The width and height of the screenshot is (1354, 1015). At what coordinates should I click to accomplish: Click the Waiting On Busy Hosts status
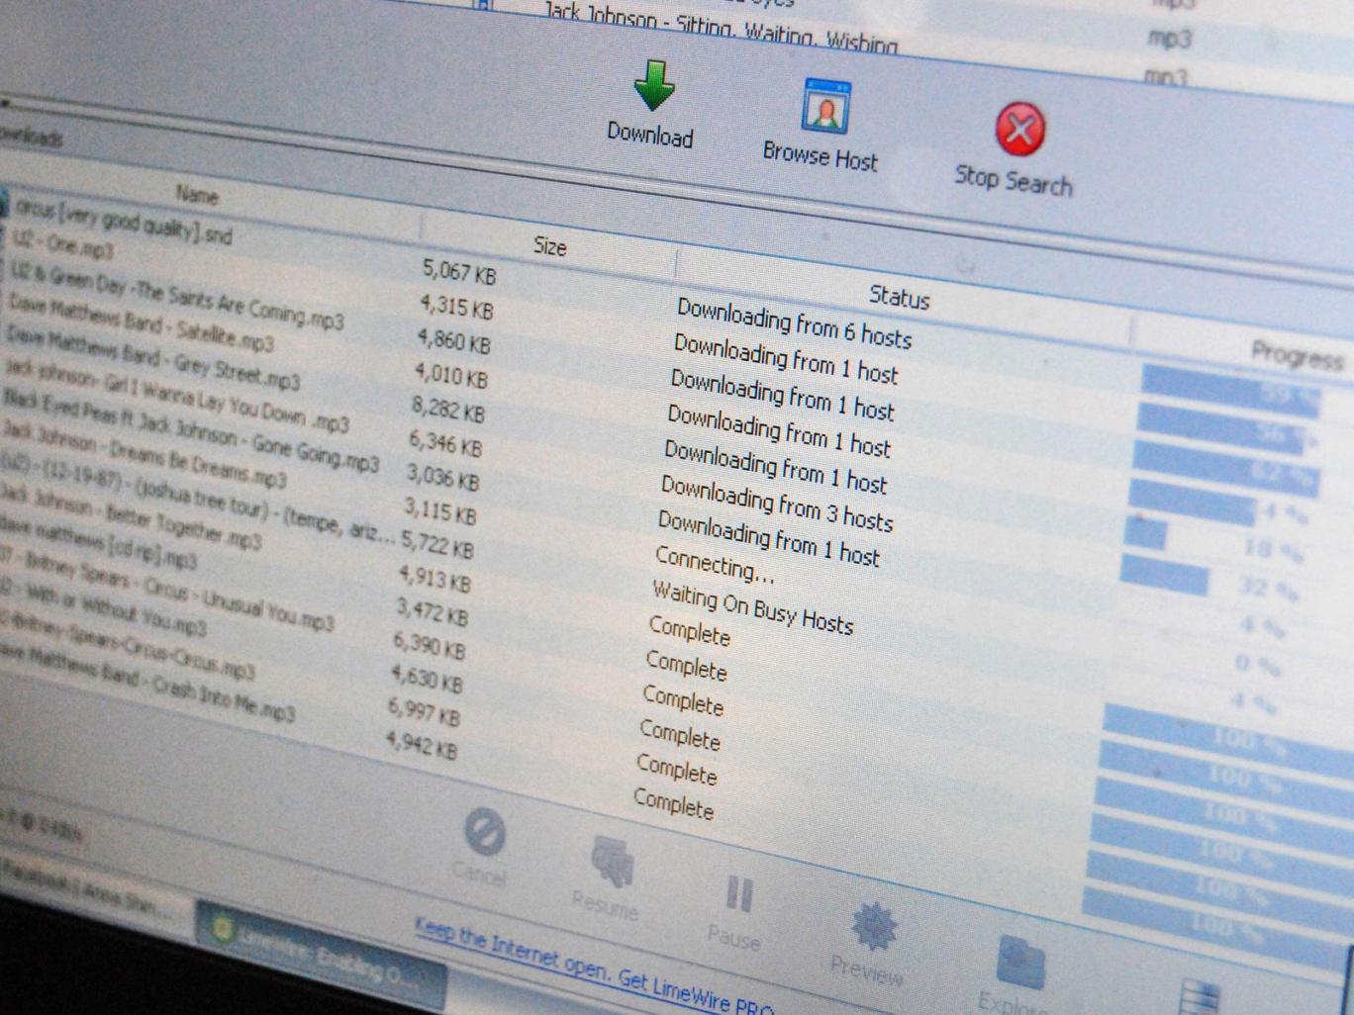752,606
